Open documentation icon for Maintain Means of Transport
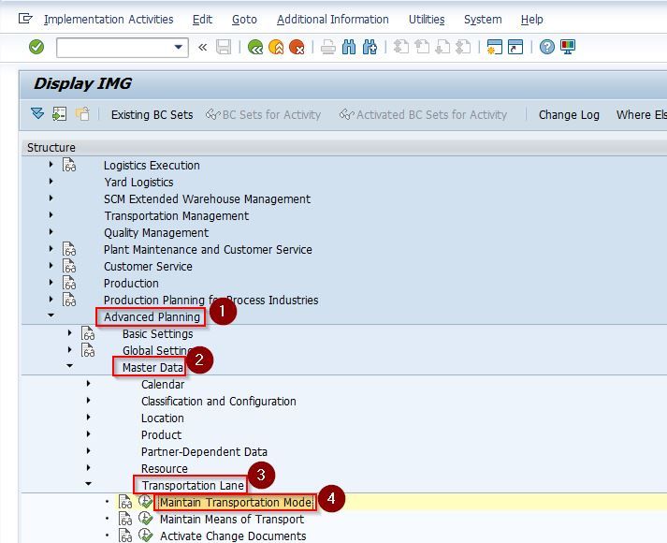Viewport: 667px width, 543px height. [125, 519]
